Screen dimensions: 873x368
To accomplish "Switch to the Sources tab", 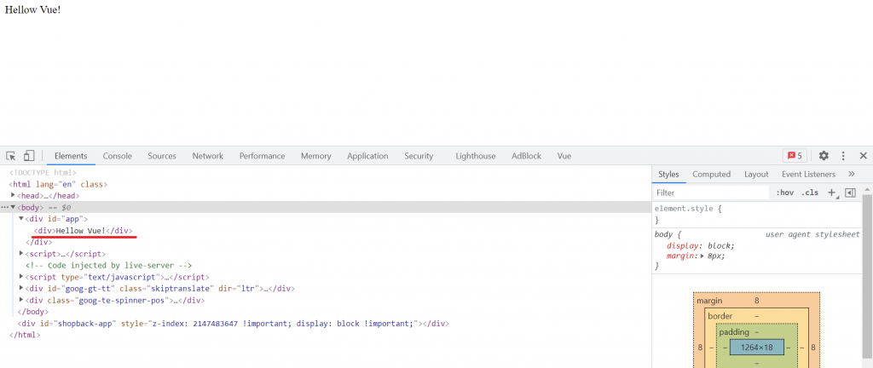I will (162, 156).
